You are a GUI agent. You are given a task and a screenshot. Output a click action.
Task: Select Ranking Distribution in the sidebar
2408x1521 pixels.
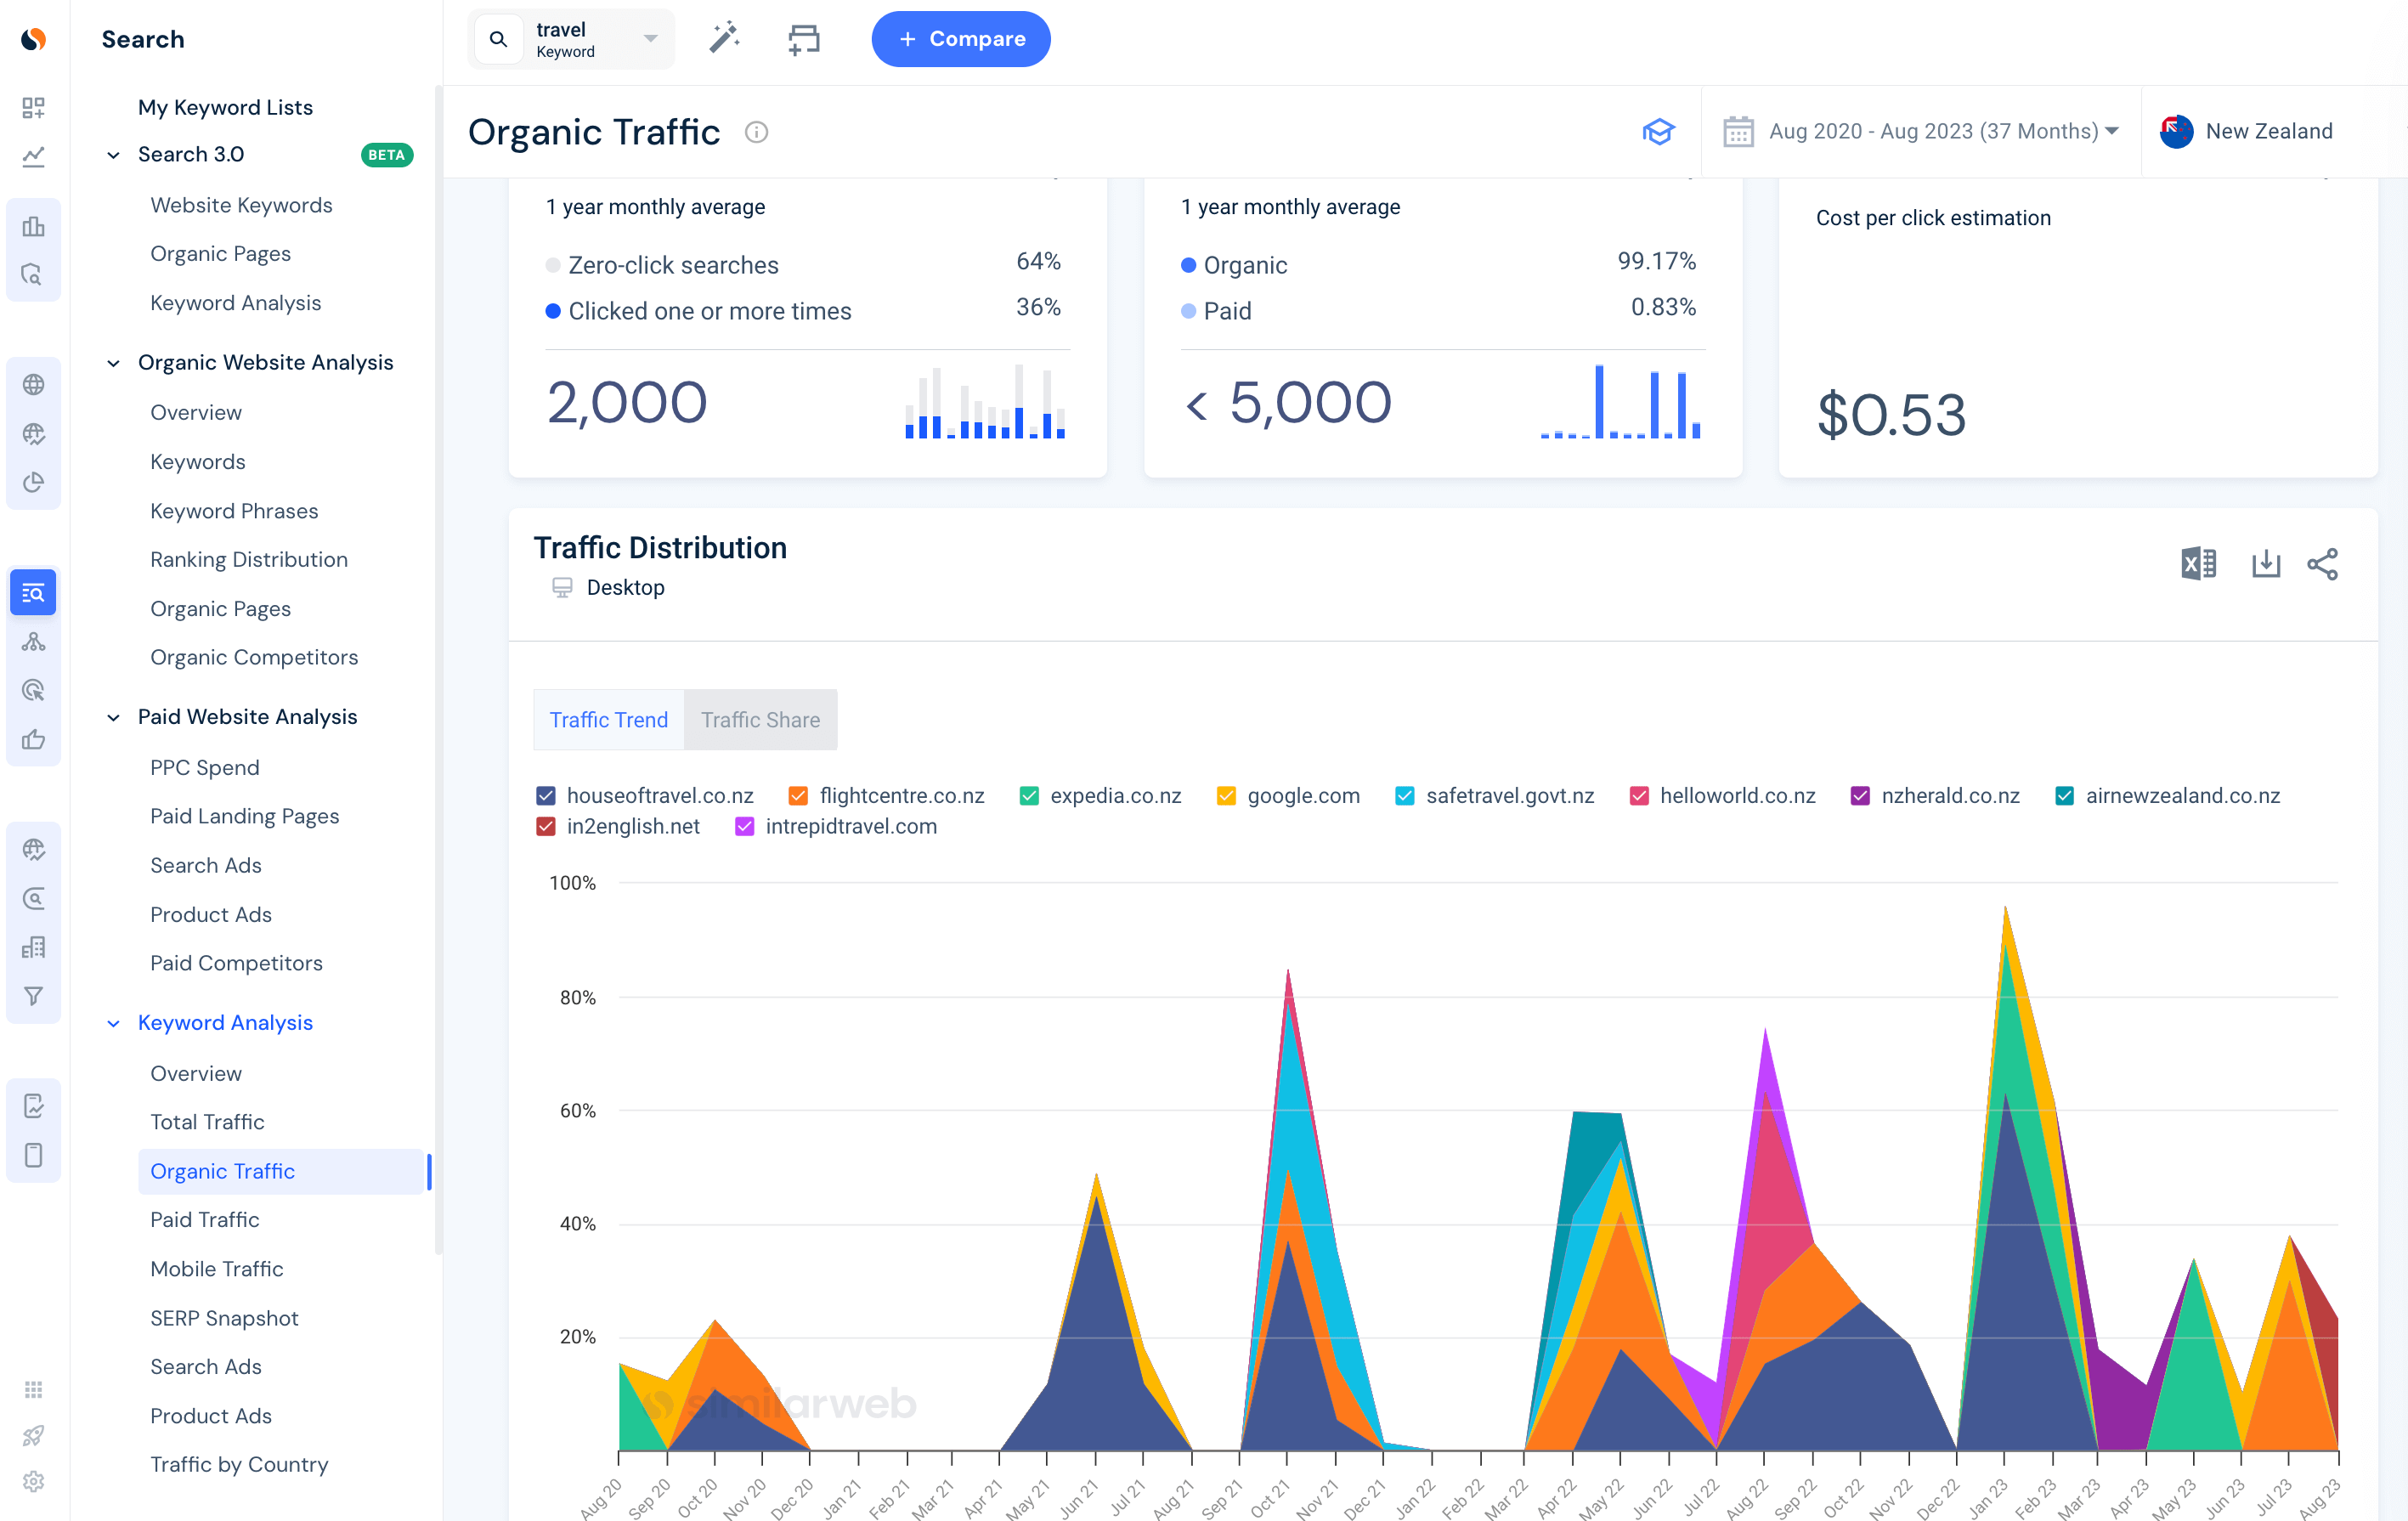click(249, 559)
